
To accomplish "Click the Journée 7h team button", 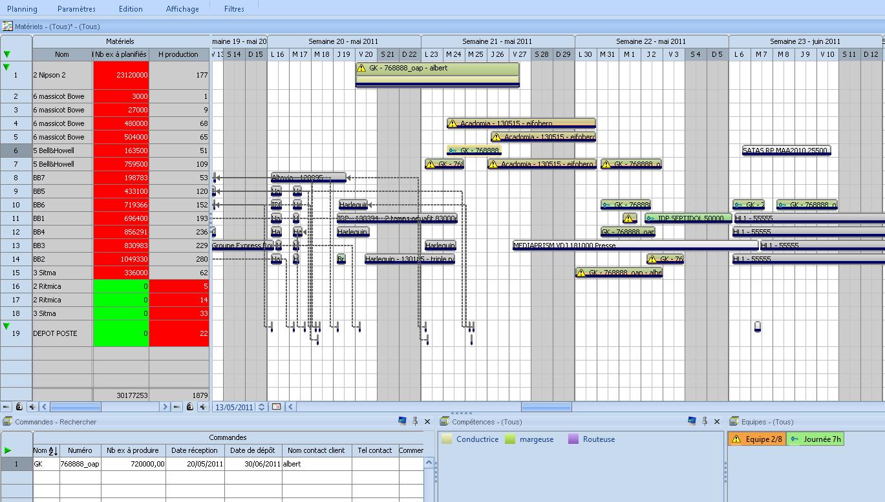I will pyautogui.click(x=816, y=439).
